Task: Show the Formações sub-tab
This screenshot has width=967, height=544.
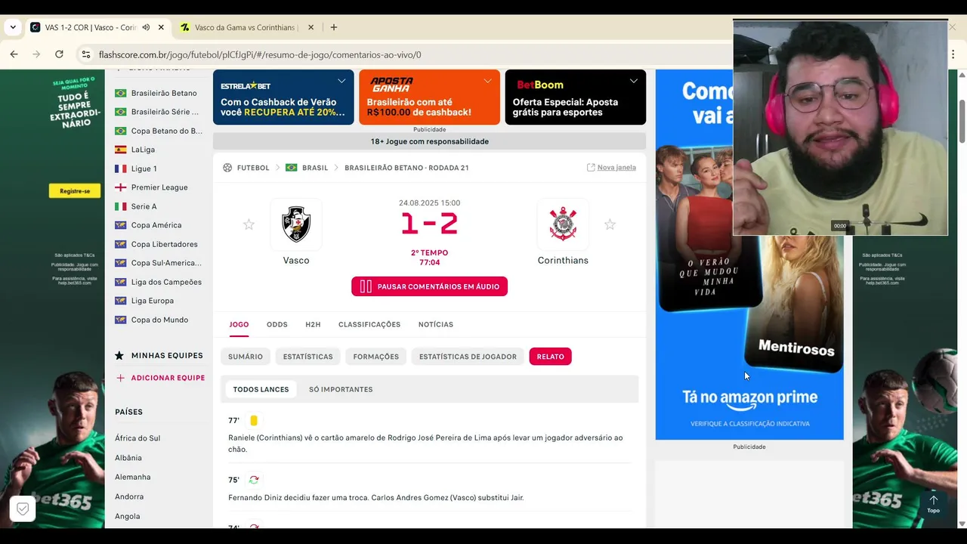Action: pos(375,357)
